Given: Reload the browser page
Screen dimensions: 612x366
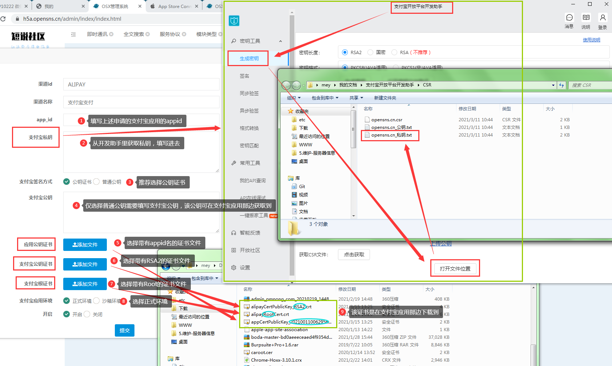Looking at the screenshot, I should pyautogui.click(x=3, y=19).
